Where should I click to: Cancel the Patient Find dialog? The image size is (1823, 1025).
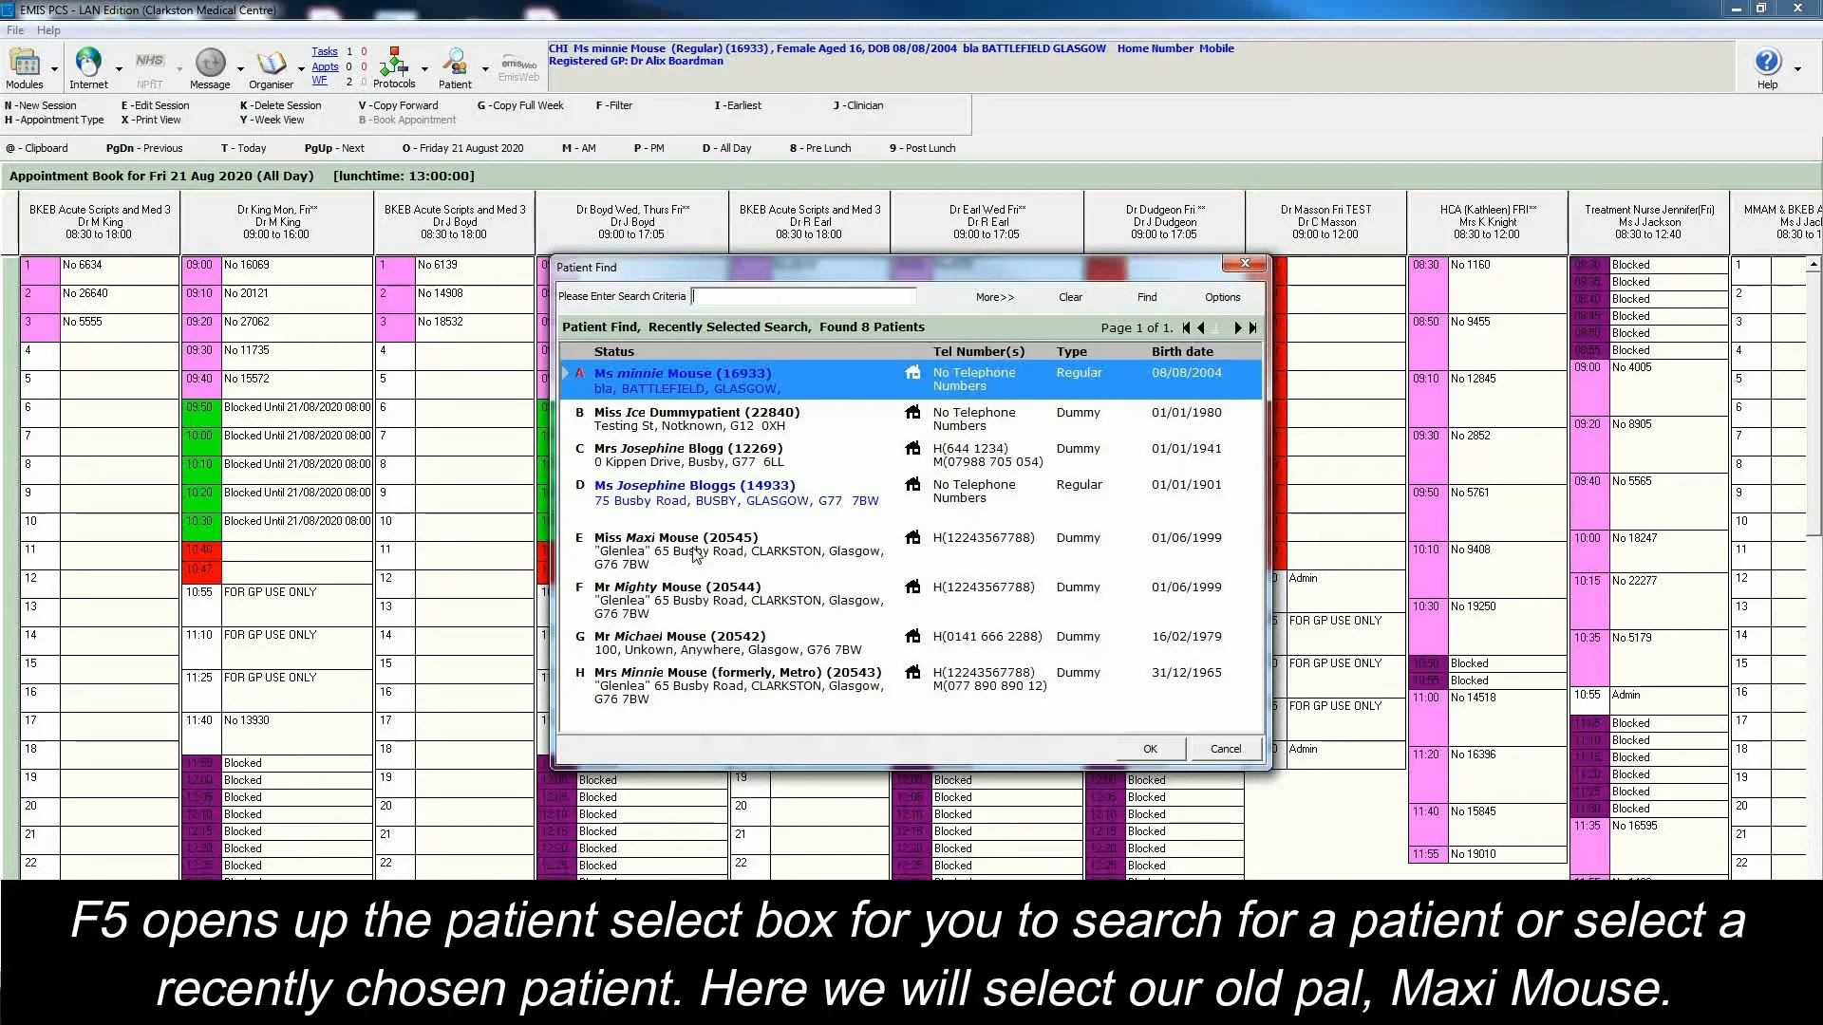(1225, 749)
